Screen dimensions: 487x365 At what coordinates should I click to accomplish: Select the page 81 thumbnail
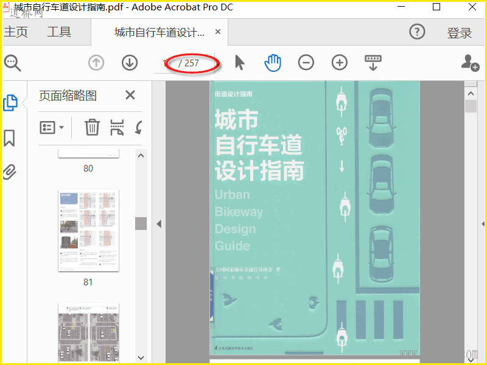[88, 231]
